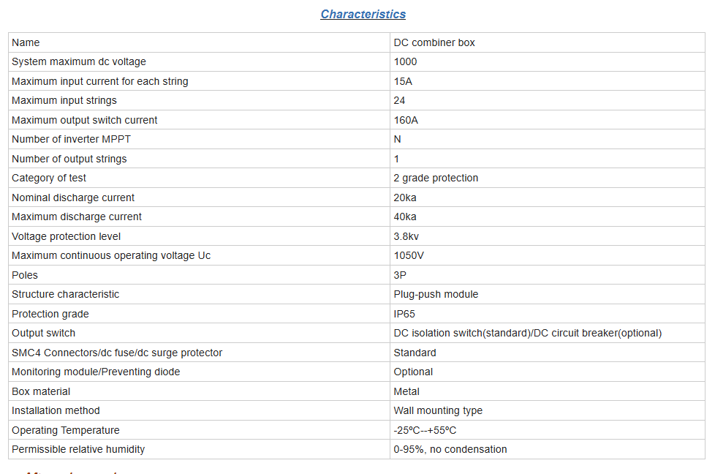This screenshot has height=474, width=715.
Task: Click the 'SMC4 Connectors/dc fuse/dc surge protector' label
Action: tap(117, 353)
